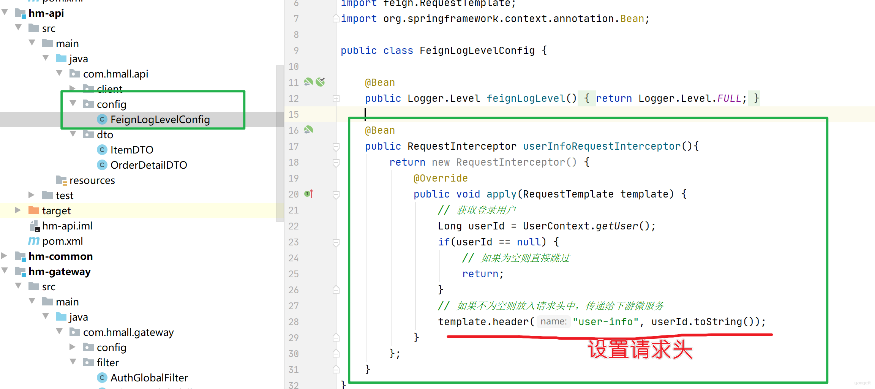Click the fold end marker on line 31
This screenshot has width=875, height=389.
click(336, 370)
